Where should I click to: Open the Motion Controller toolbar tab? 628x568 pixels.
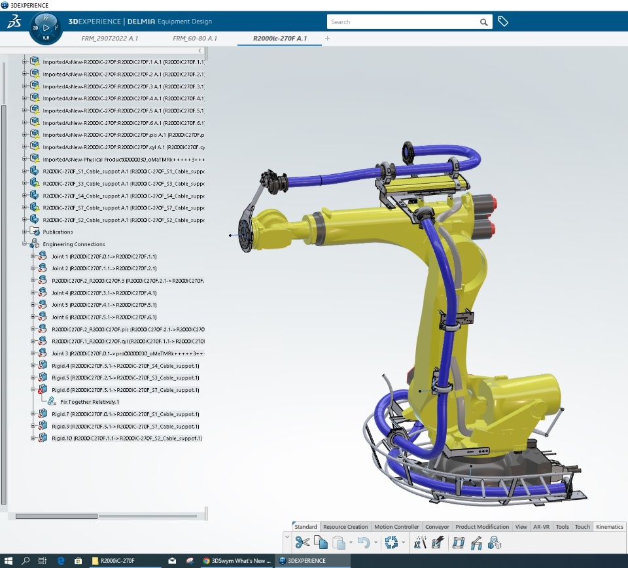tap(396, 527)
